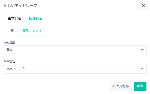Click the Web認証 dropdown arrow icon

142,50
